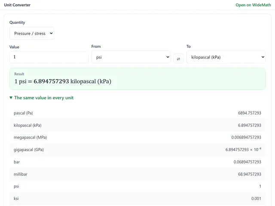
Task: Click the Unit Converter title
Action: (17, 5)
